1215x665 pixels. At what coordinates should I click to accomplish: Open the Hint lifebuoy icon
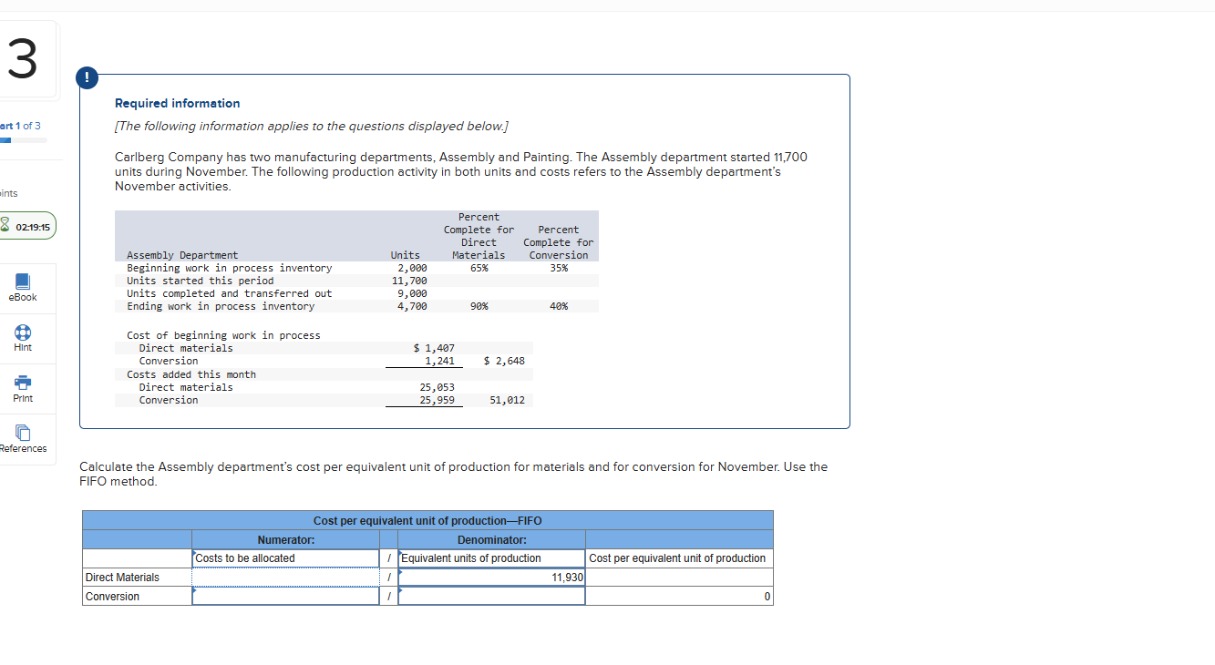23,332
